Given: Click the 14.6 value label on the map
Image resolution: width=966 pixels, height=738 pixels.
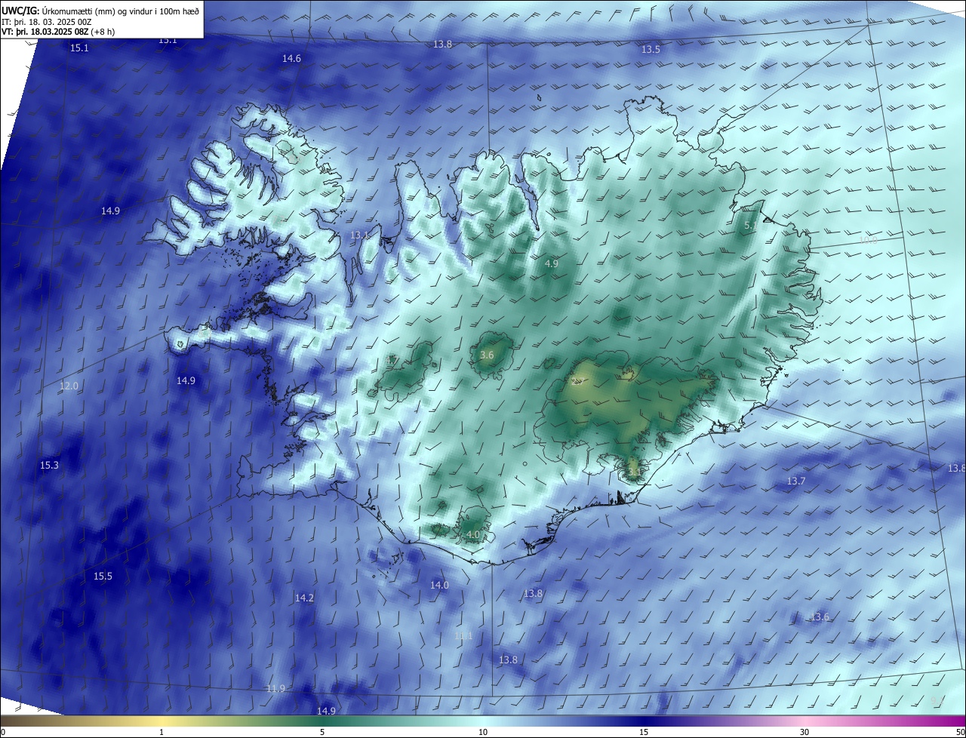Looking at the screenshot, I should pyautogui.click(x=291, y=59).
